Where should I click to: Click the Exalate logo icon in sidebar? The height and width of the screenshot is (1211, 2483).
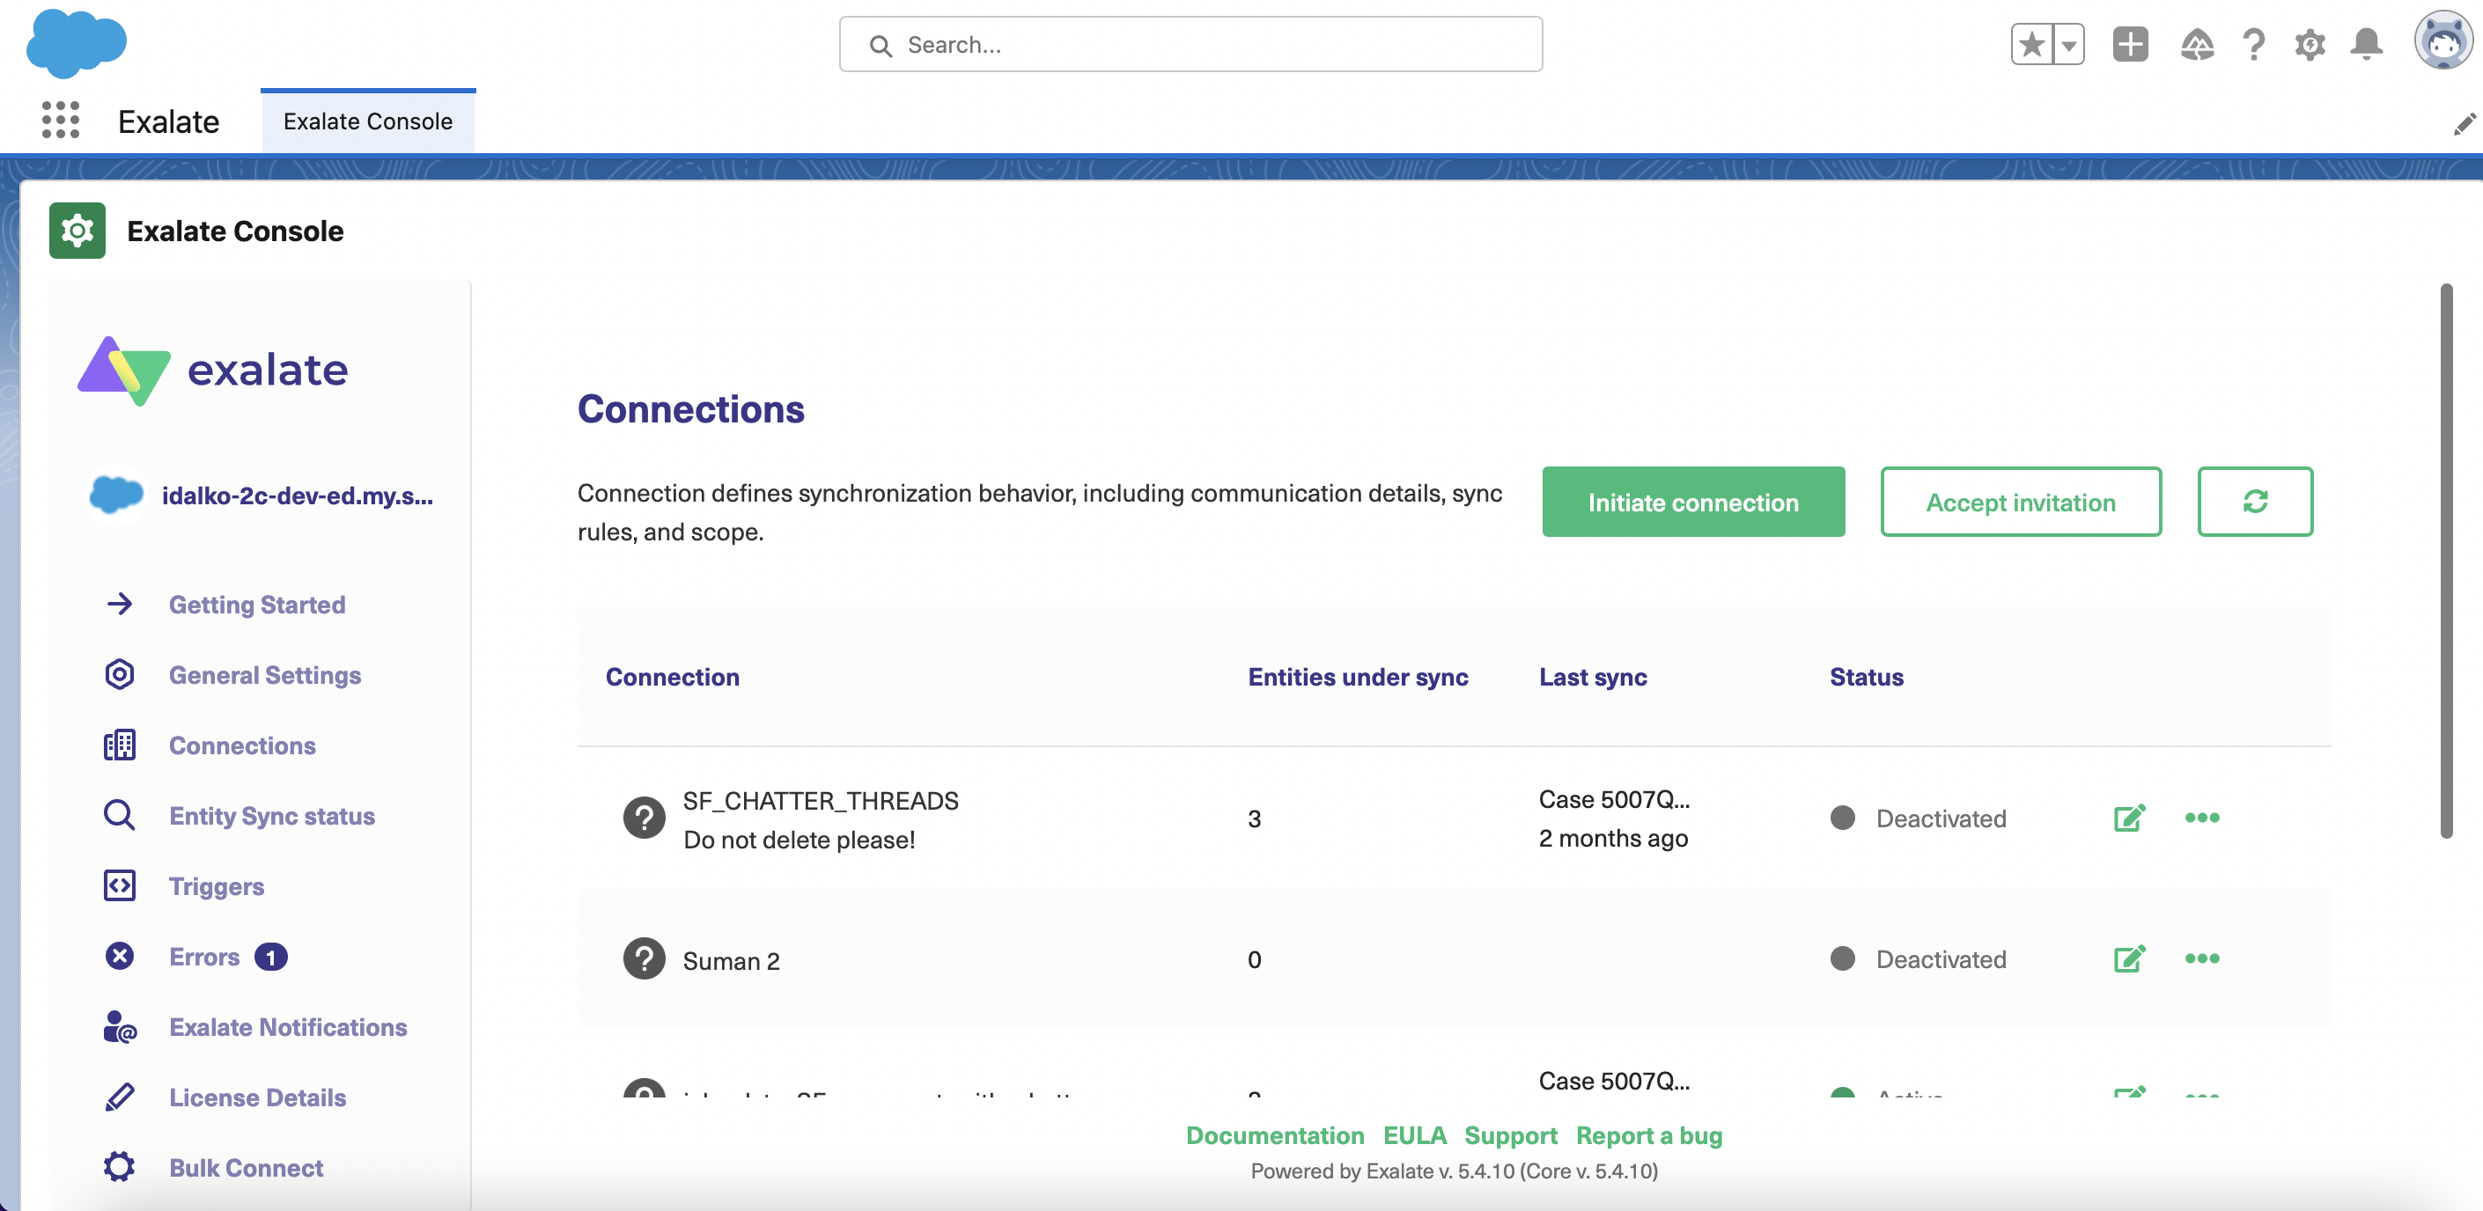[123, 367]
